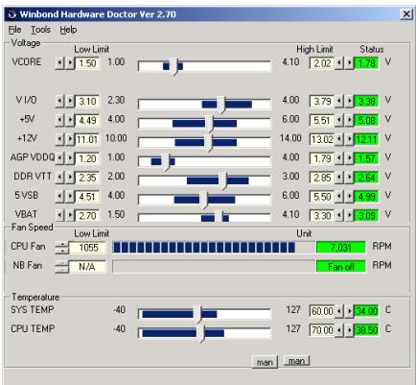The width and height of the screenshot is (416, 385).
Task: Decrease VCORE high limit with left arrow
Action: coord(339,63)
